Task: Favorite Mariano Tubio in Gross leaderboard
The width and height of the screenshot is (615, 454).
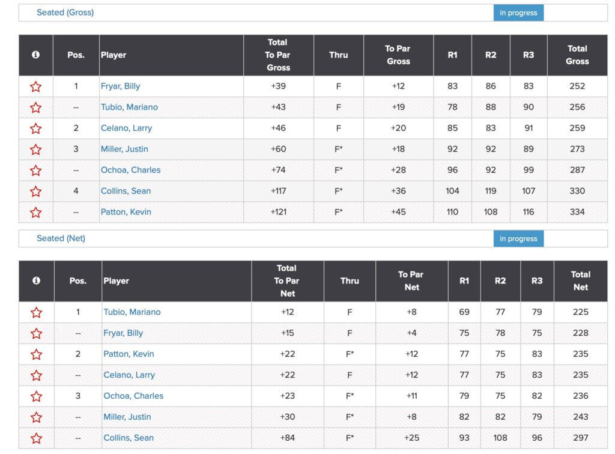Action: coord(36,107)
